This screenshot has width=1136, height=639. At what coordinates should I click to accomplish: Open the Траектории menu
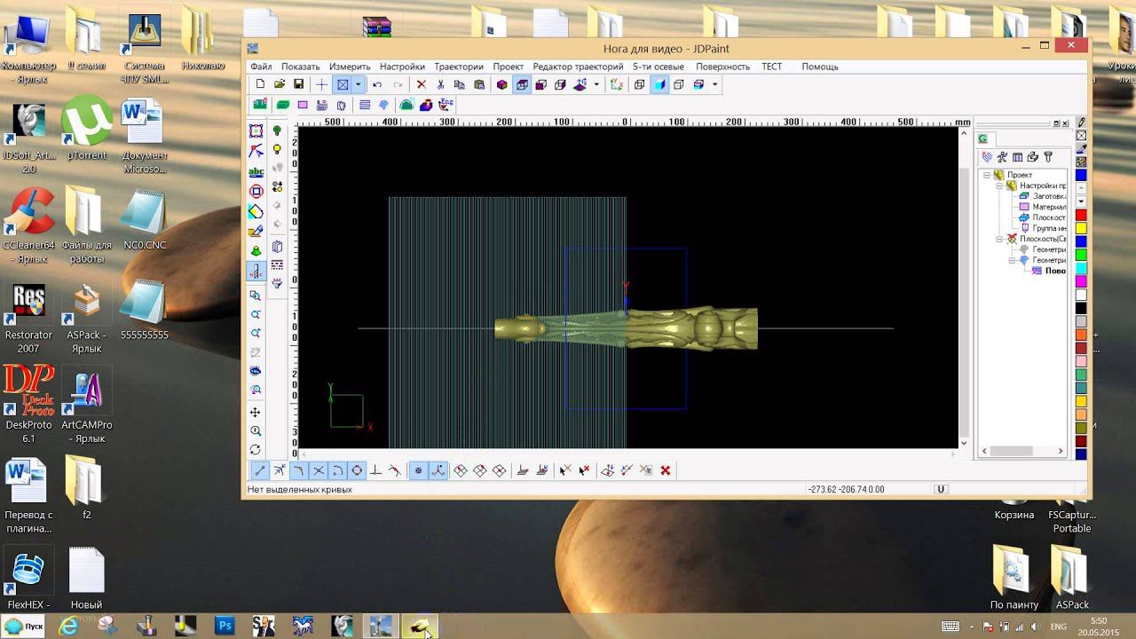click(x=459, y=67)
